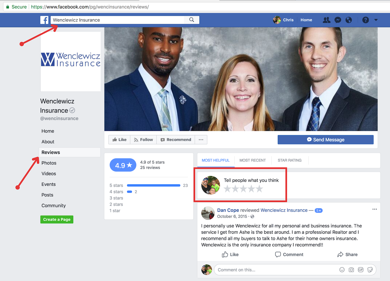Click the 5-star badge on Dan Cope's review
This screenshot has height=281, width=390.
click(x=318, y=211)
